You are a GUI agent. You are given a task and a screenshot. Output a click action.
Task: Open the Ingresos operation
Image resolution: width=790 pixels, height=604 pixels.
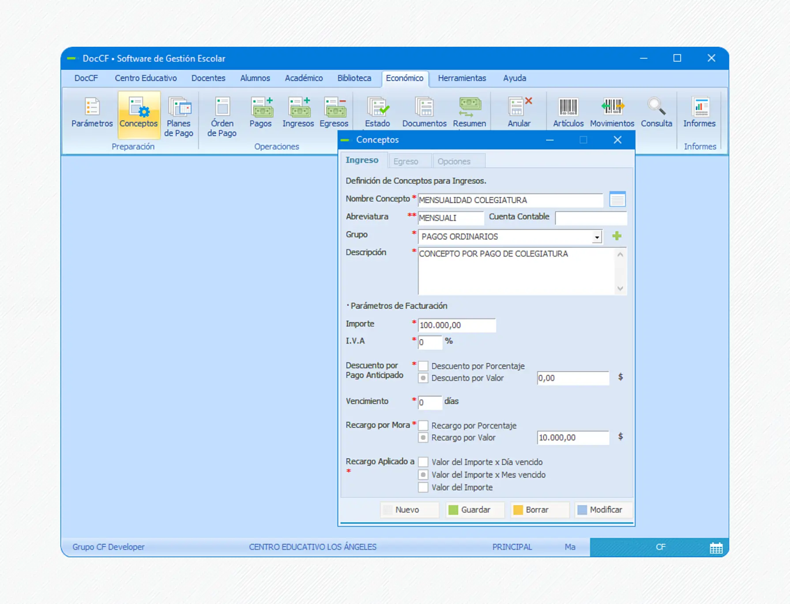pyautogui.click(x=298, y=113)
